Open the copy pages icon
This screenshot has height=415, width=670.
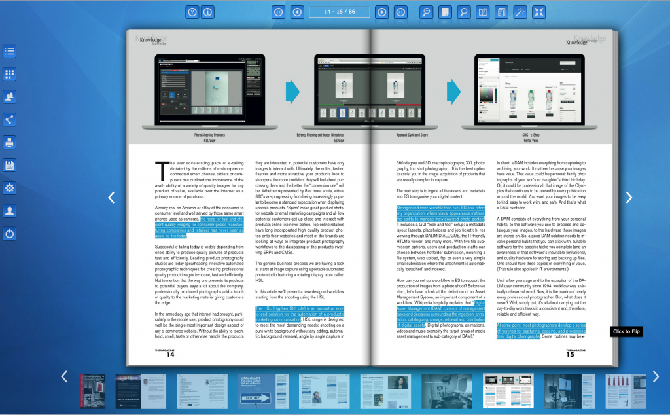[502, 12]
